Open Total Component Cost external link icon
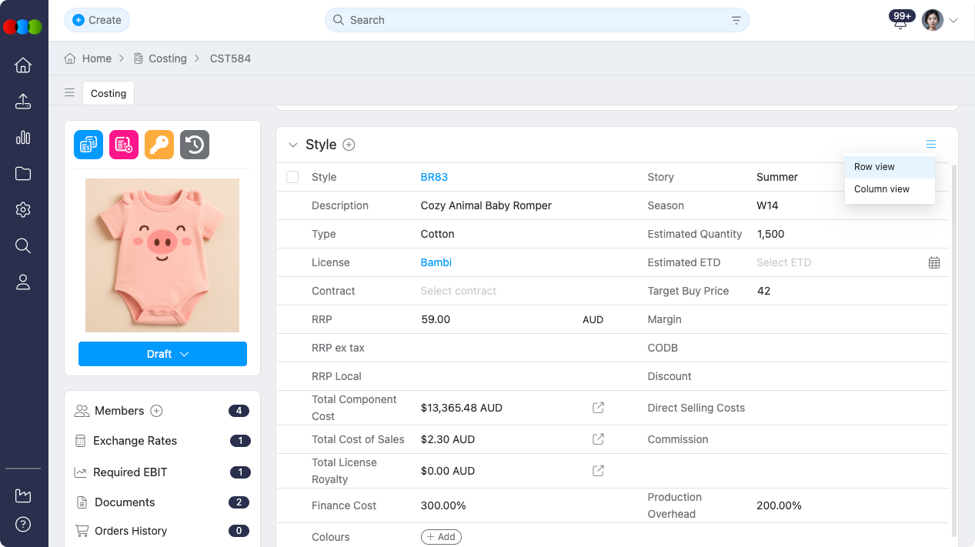Screen dimensions: 975x547 click(598, 408)
